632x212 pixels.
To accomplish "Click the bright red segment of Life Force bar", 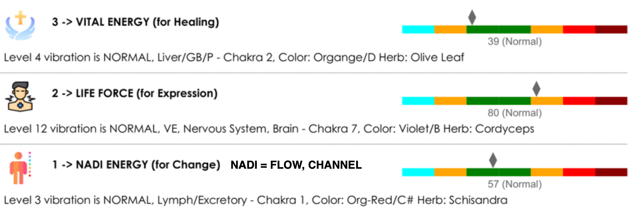I will [x=579, y=101].
